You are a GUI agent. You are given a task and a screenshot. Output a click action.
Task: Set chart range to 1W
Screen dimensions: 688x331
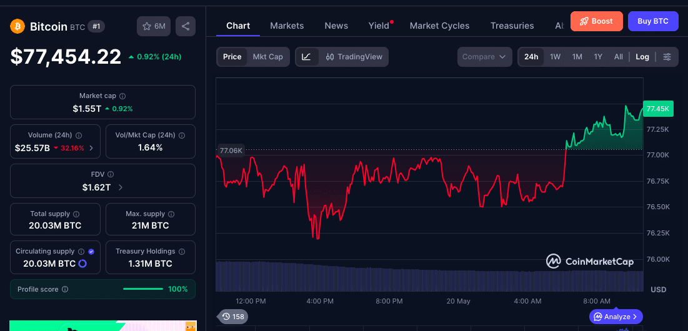(555, 57)
